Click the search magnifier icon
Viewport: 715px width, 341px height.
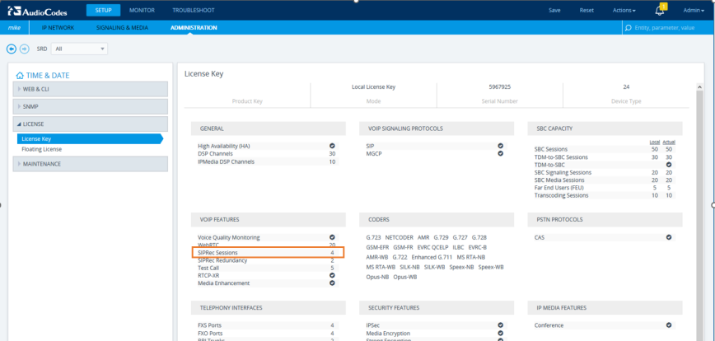coord(629,27)
